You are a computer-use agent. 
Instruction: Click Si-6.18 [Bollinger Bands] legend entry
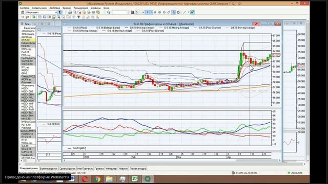click(x=108, y=28)
